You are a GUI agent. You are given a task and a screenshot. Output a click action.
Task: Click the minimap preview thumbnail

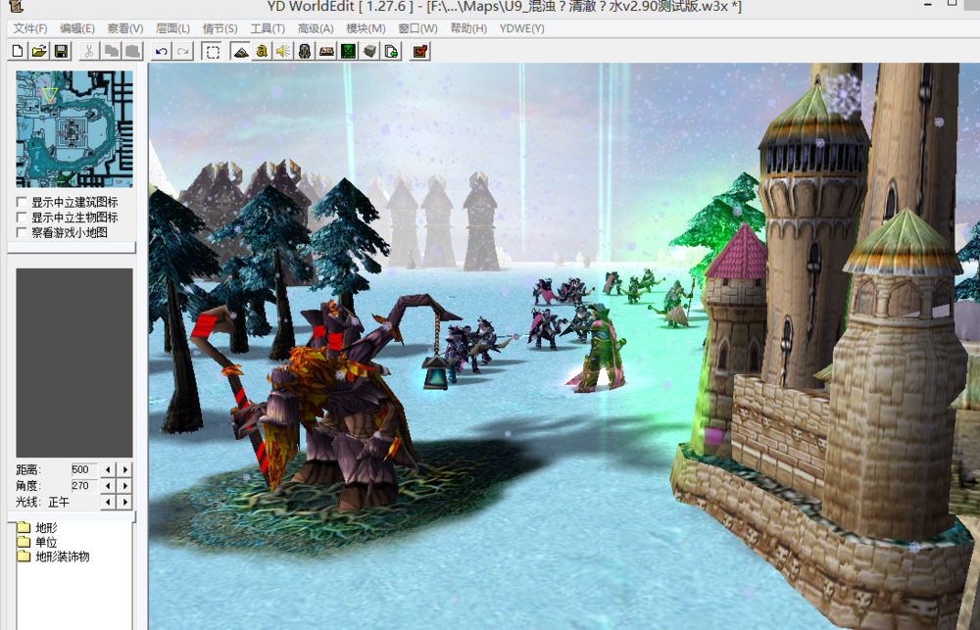tap(74, 128)
